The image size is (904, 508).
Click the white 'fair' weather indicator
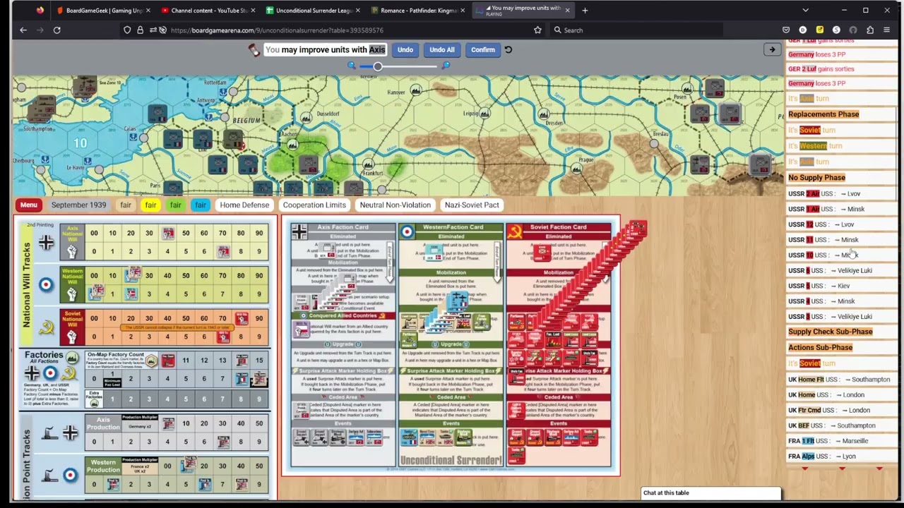pyautogui.click(x=125, y=205)
